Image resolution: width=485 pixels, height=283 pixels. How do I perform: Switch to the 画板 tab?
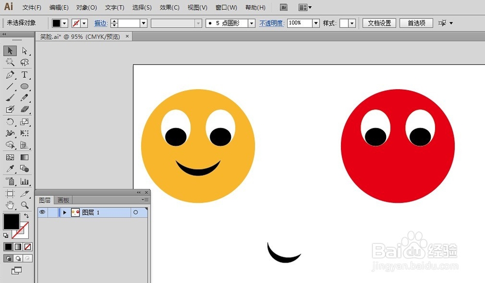[64, 200]
